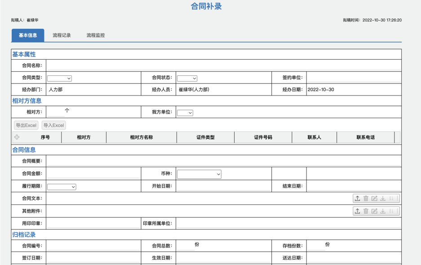Click download icon in 合同文本 row
The width and height of the screenshot is (421, 265).
click(383, 199)
